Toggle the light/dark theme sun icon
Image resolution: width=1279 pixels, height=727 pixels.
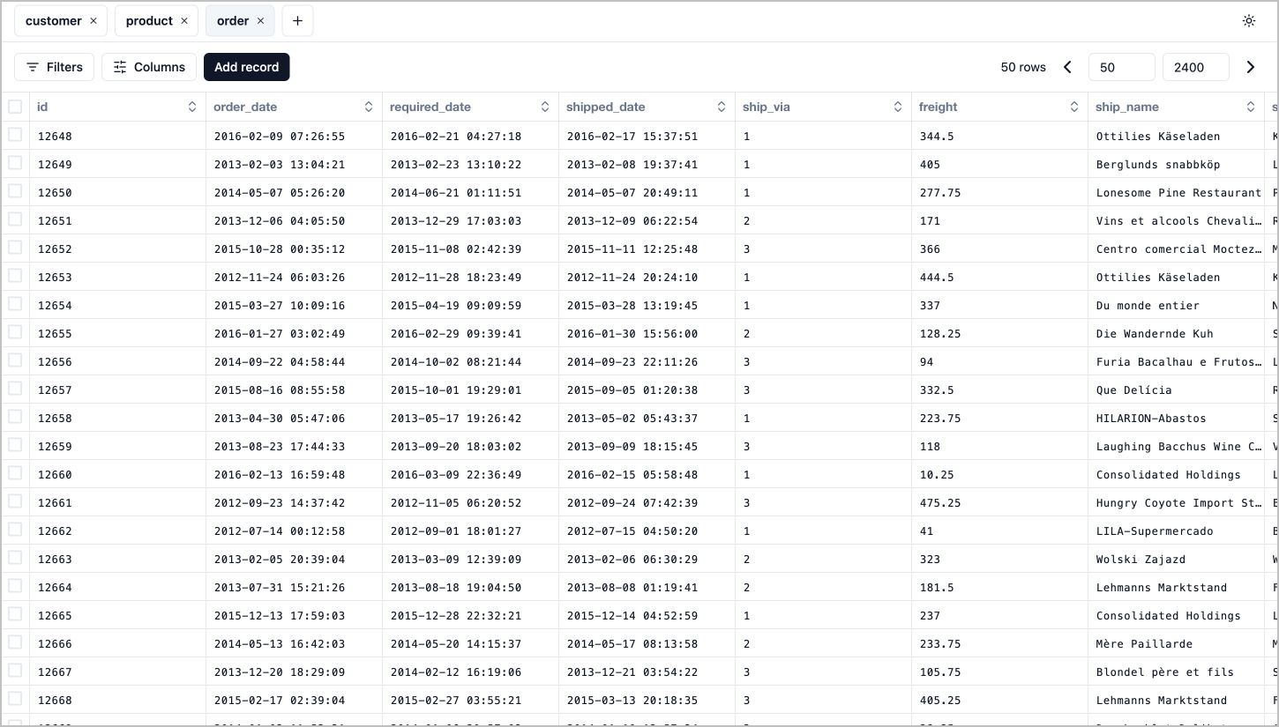tap(1248, 21)
